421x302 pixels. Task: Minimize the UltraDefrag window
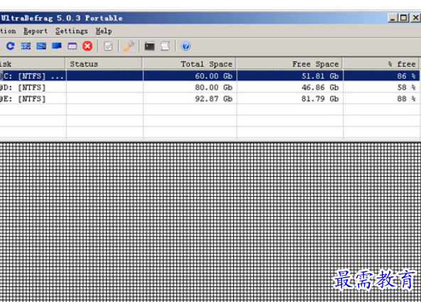point(393,18)
